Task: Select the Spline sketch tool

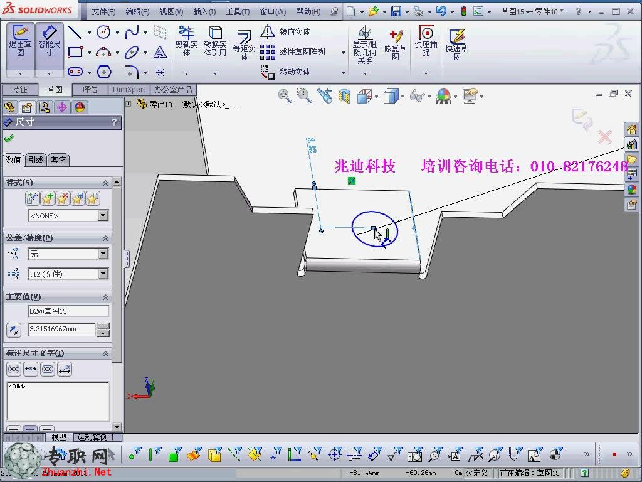Action: click(x=132, y=32)
